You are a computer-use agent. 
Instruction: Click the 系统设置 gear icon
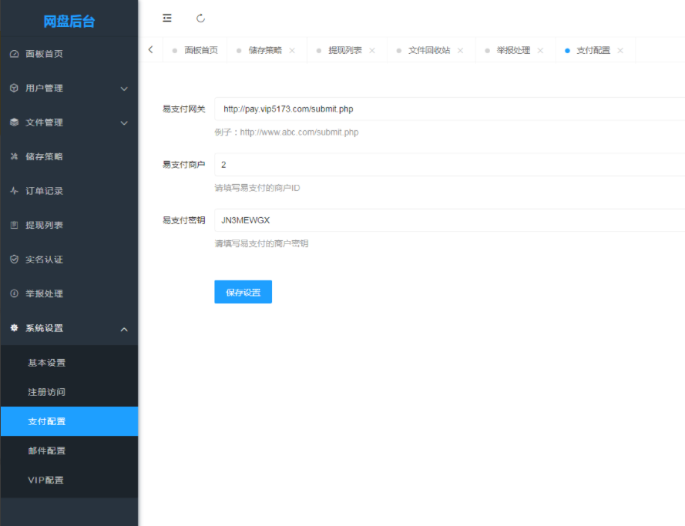tap(13, 328)
